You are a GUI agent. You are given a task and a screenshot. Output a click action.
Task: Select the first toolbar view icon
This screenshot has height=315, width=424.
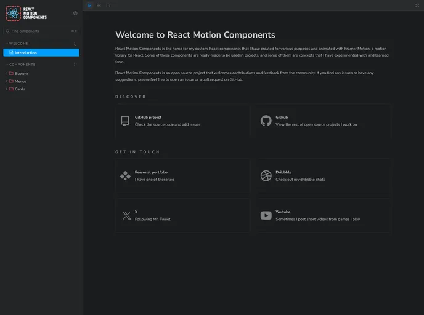click(89, 6)
